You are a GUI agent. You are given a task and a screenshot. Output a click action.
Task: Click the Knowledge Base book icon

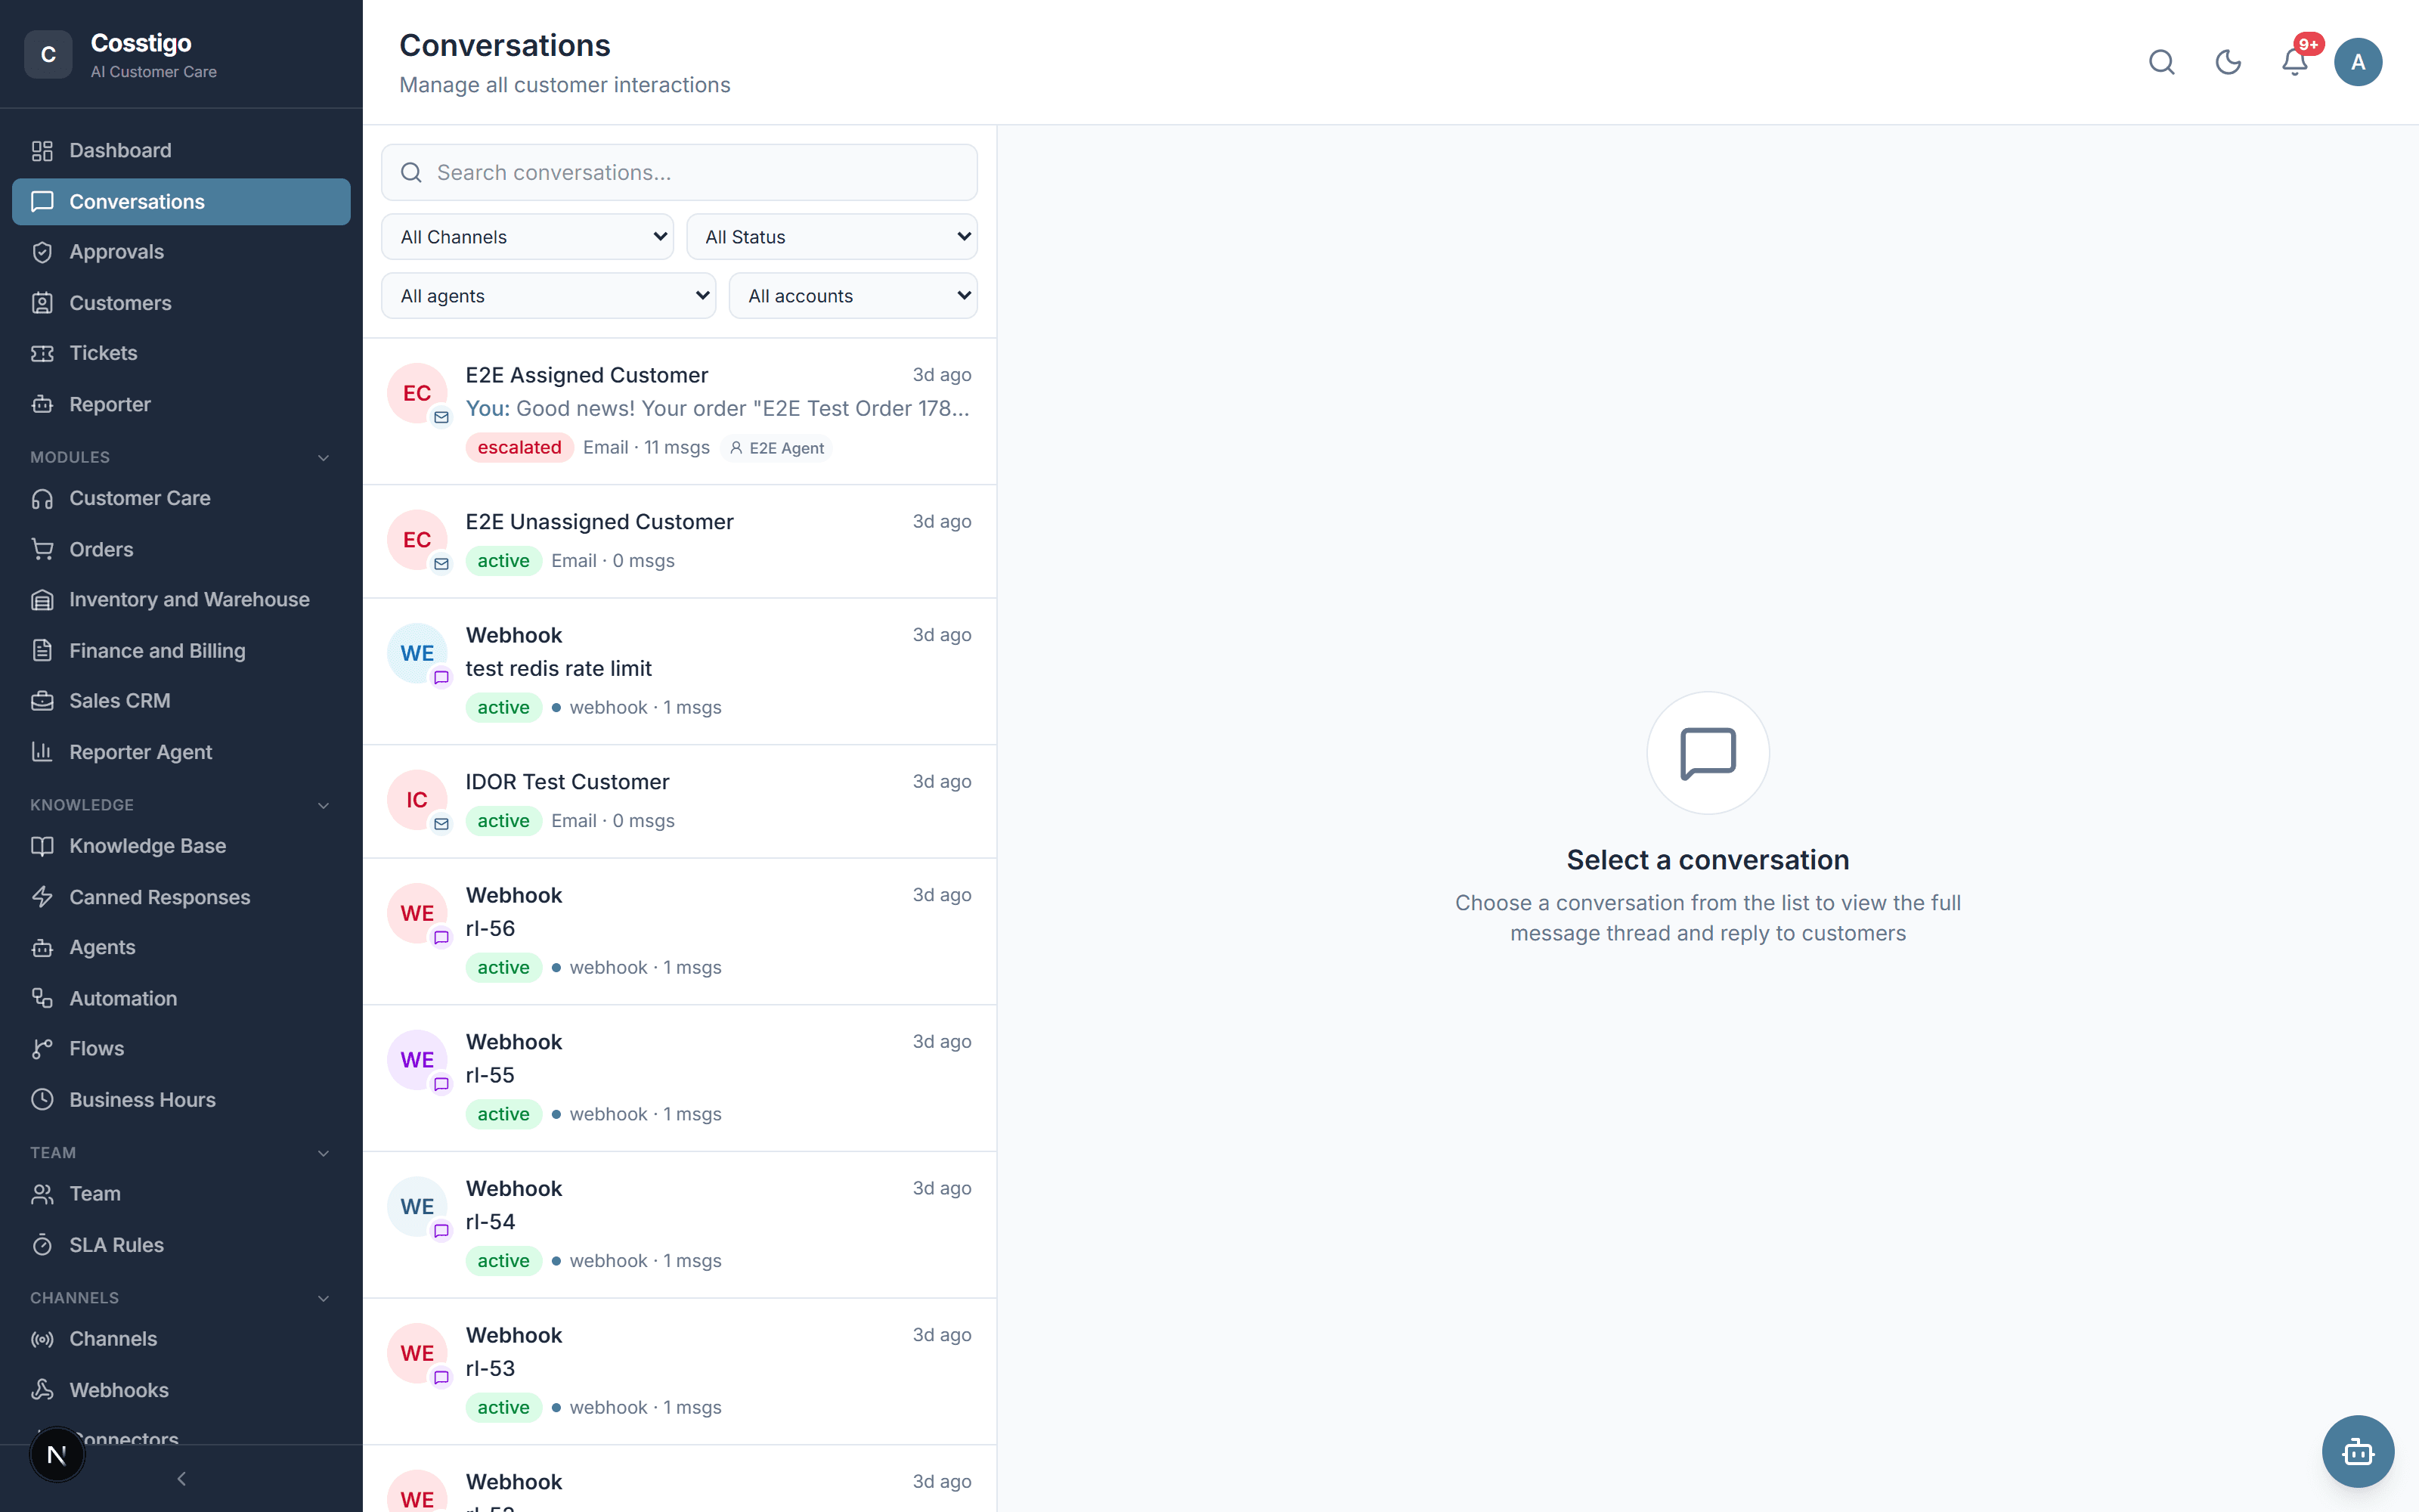42,846
